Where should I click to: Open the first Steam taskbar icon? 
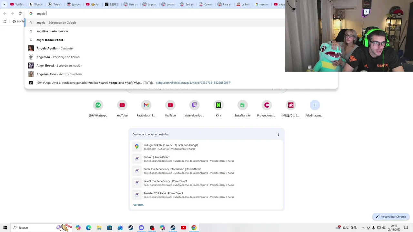131,228
